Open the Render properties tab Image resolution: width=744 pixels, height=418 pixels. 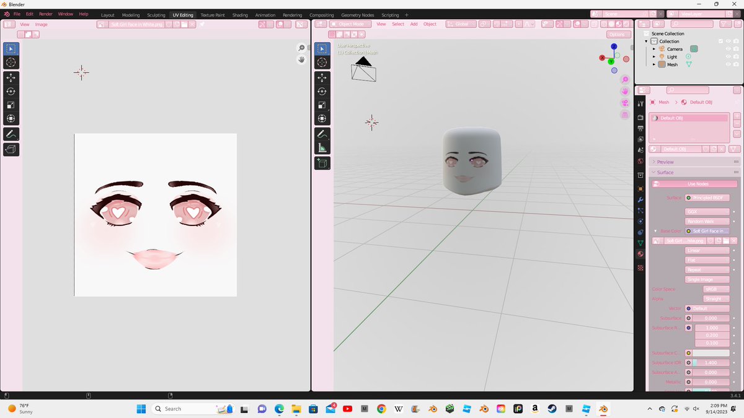point(640,117)
